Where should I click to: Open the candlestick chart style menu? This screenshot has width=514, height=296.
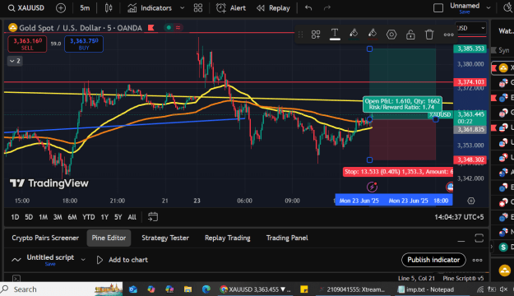pyautogui.click(x=109, y=8)
